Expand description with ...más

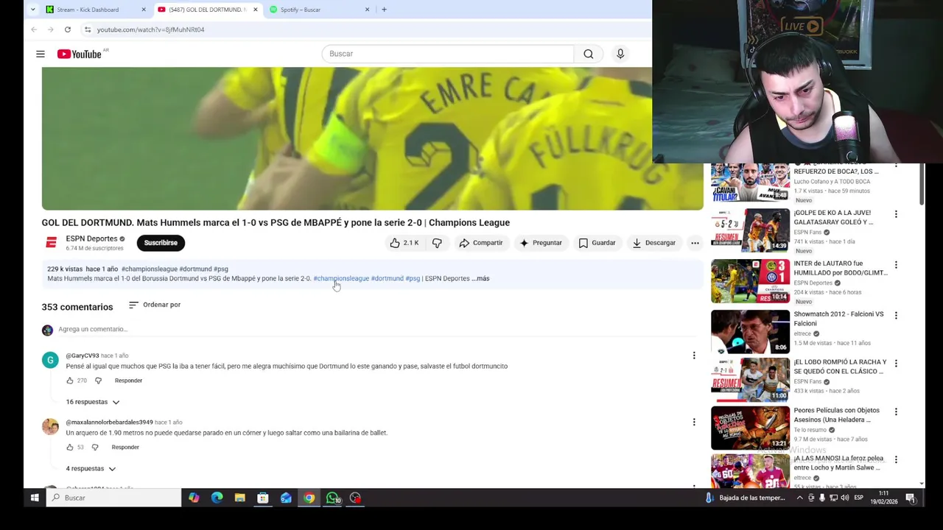pos(480,278)
